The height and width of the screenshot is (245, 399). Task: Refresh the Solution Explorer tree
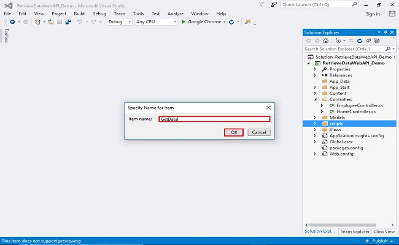(360, 40)
